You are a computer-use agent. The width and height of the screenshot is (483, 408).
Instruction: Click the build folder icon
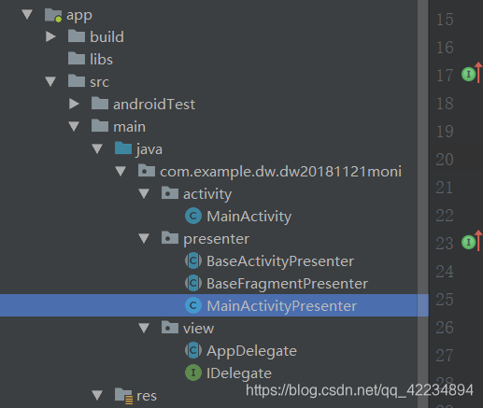point(77,36)
